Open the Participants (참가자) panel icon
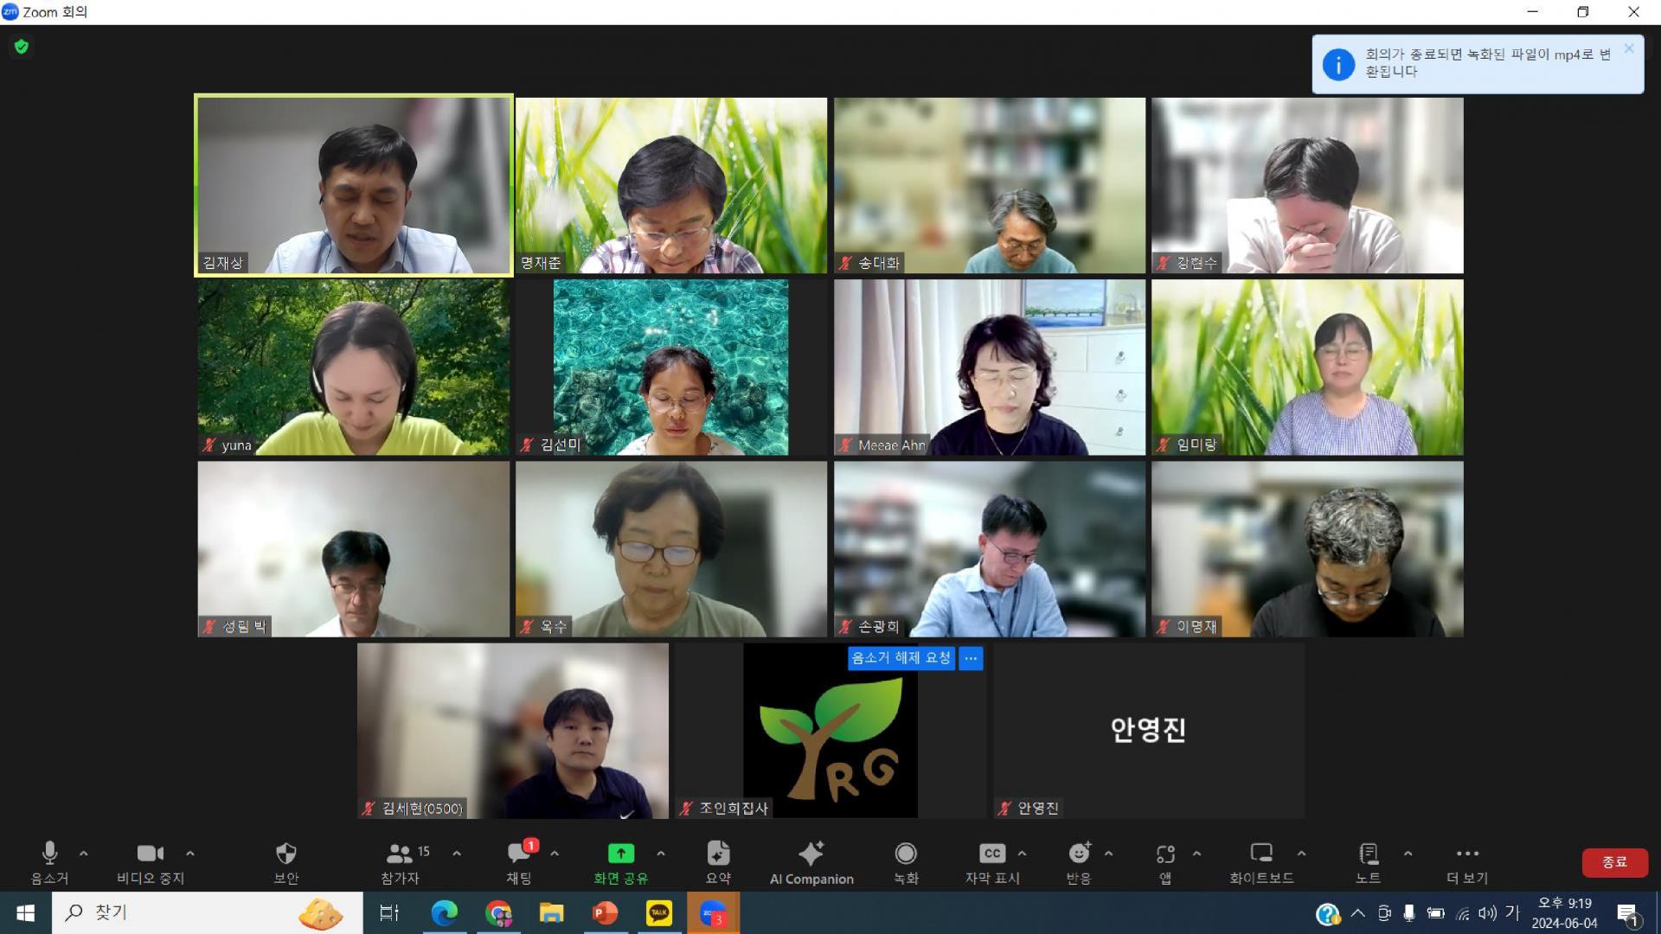Screen dimensions: 1661x934 click(x=400, y=854)
